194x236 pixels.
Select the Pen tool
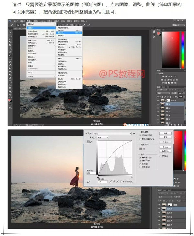(x=10, y=78)
